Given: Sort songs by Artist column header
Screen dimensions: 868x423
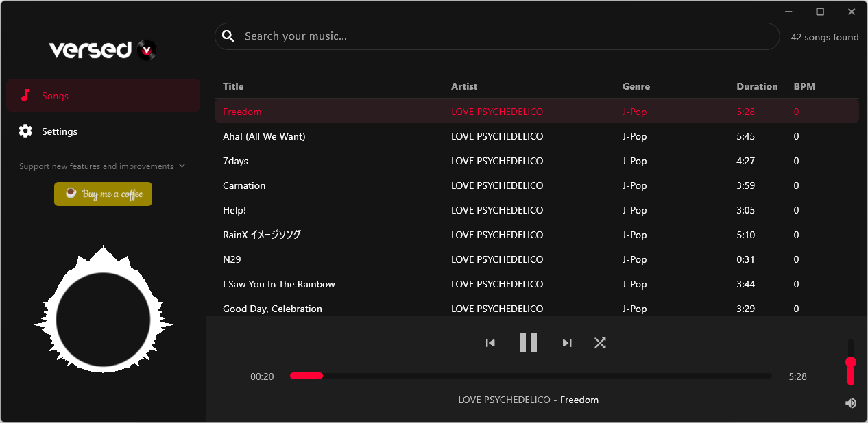Looking at the screenshot, I should coord(464,86).
